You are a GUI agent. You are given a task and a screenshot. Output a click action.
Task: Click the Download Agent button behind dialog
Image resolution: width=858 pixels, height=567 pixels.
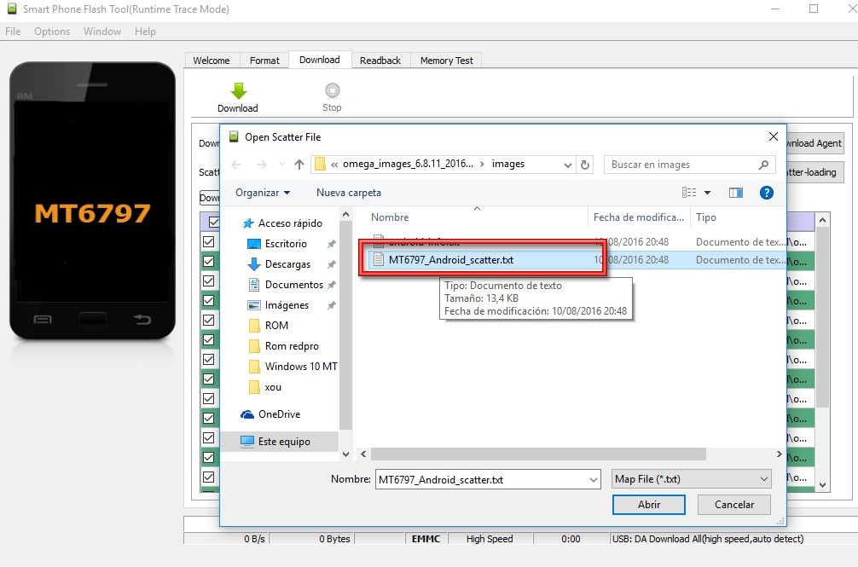point(815,143)
